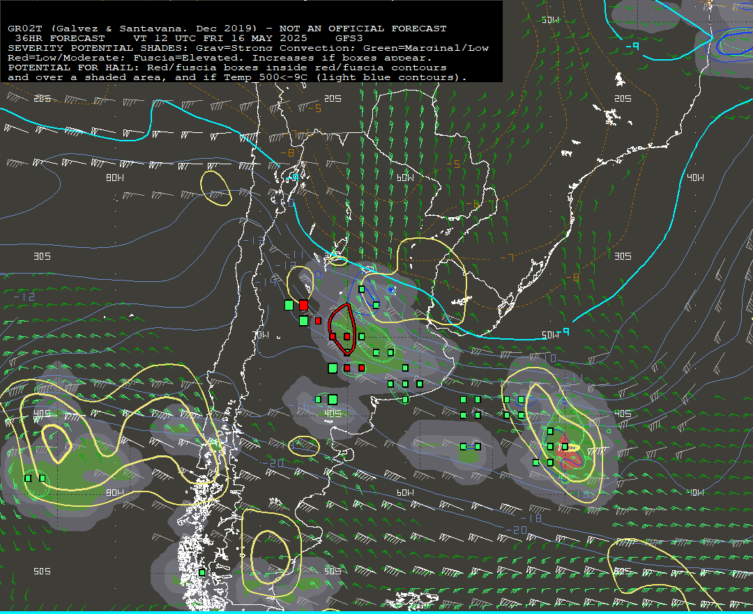Click the '(light blue contours).' text
Screen dimensions: 753x614
391,77
